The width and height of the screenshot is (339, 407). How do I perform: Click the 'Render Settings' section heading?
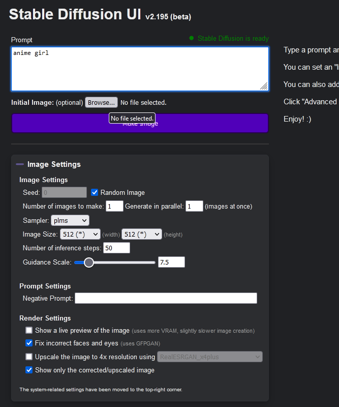[x=45, y=318]
